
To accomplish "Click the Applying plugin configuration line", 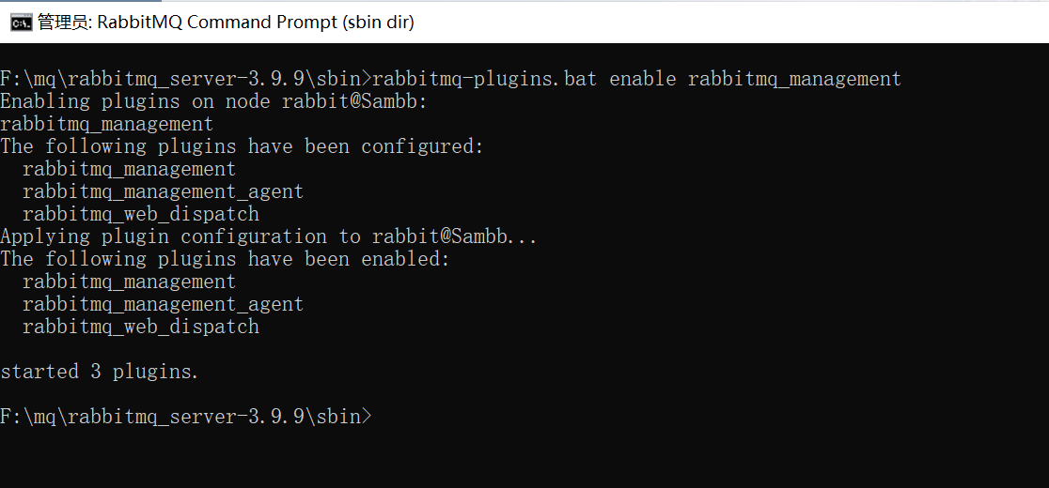I will pyautogui.click(x=269, y=236).
